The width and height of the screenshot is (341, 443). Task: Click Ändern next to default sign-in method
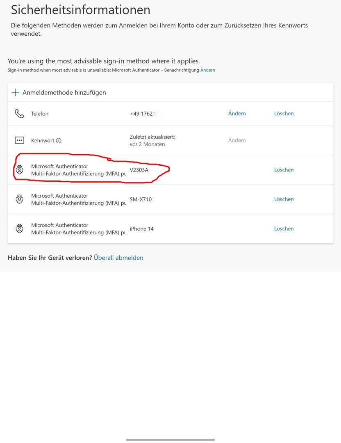point(207,70)
